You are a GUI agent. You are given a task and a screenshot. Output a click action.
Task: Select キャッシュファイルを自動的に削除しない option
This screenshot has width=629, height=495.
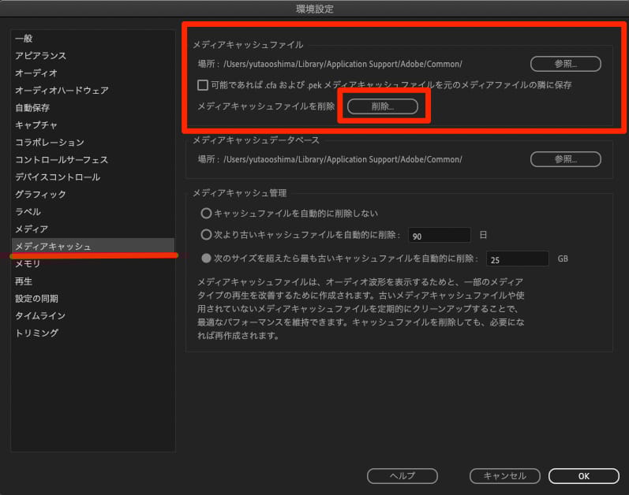tap(206, 214)
